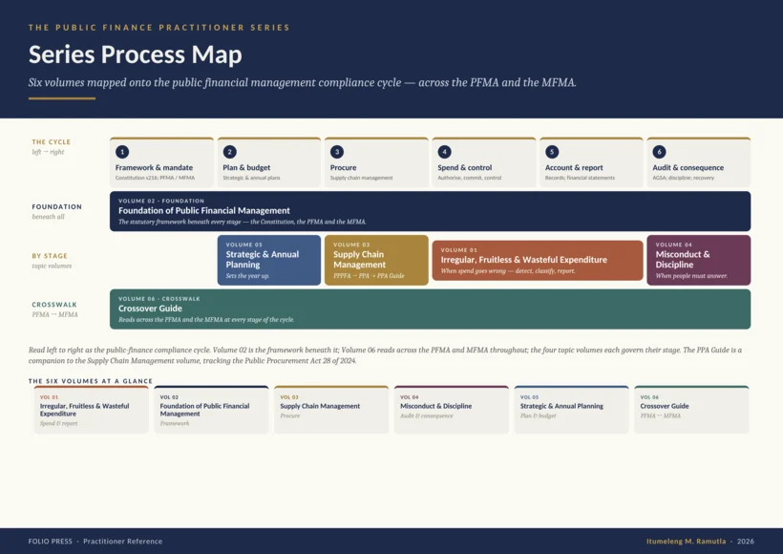Screen dimensions: 783x554
Task: Click the Series Process Map title
Action: tap(136, 54)
